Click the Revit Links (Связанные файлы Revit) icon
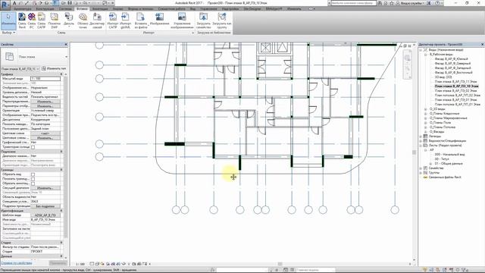The width and height of the screenshot is (485, 273). tap(425, 177)
